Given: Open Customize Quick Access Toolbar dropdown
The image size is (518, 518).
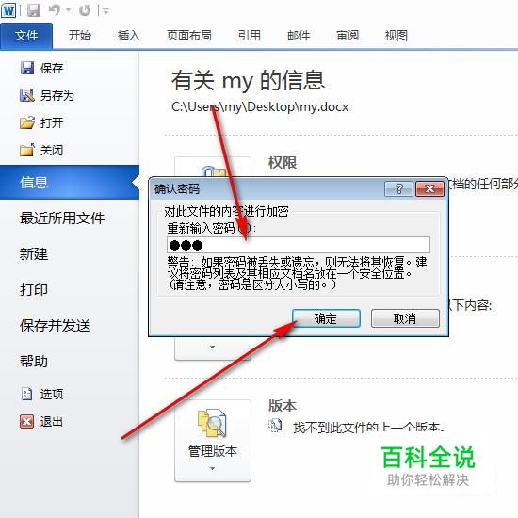Looking at the screenshot, I should pos(105,11).
